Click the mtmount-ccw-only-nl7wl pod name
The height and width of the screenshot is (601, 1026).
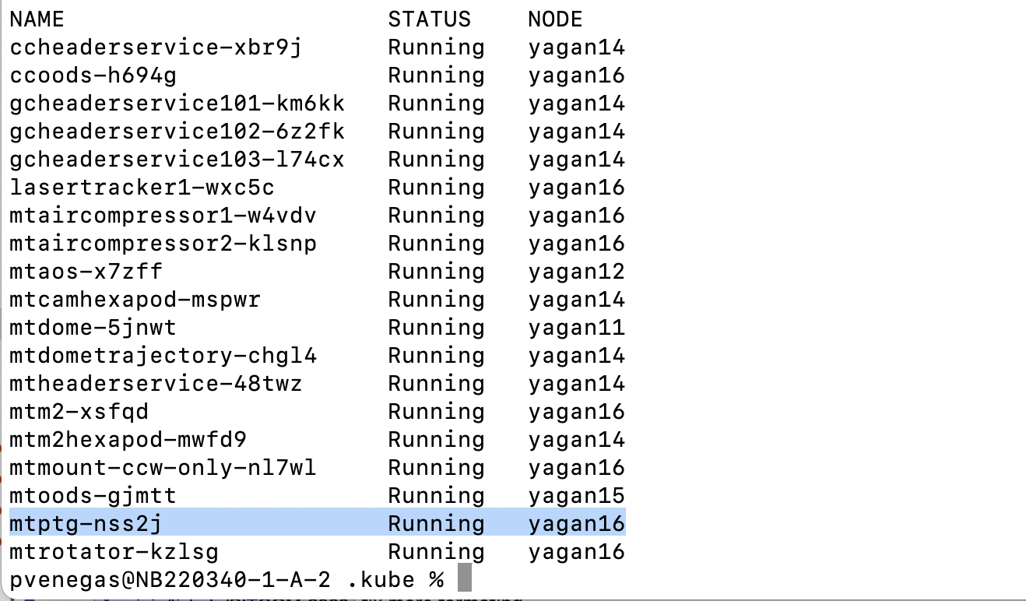(x=163, y=467)
